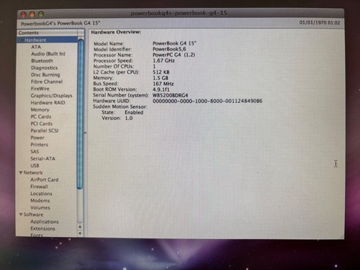The height and width of the screenshot is (270, 360).
Task: Click the sidebar scroll down arrow
Action: [80, 233]
